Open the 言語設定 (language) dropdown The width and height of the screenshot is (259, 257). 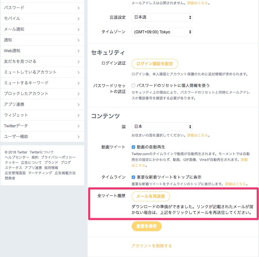[162, 17]
